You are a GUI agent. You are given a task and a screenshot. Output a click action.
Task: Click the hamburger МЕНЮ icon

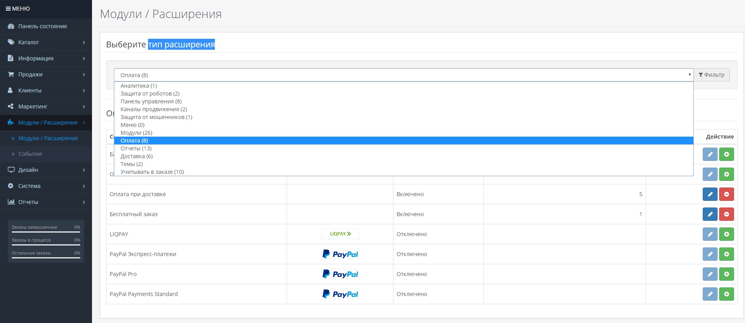tap(8, 9)
